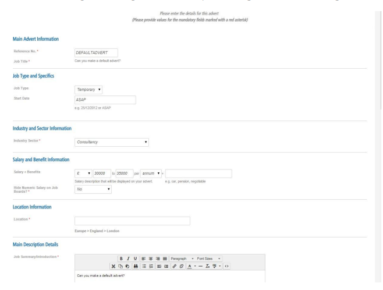Viewport: 383px width, 290px height.
Task: Paste text using the paste icon
Action: tap(127, 266)
